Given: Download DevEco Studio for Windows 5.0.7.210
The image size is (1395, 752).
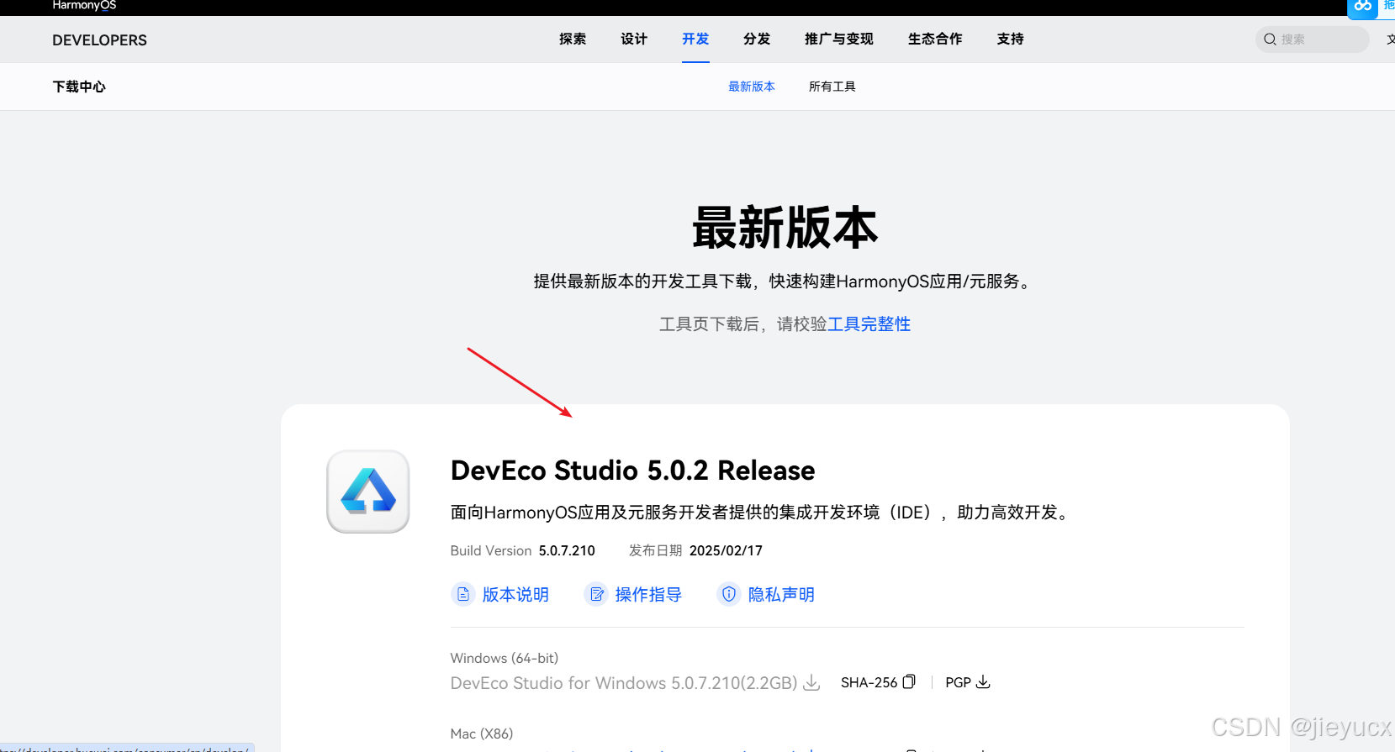Looking at the screenshot, I should click(x=624, y=683).
